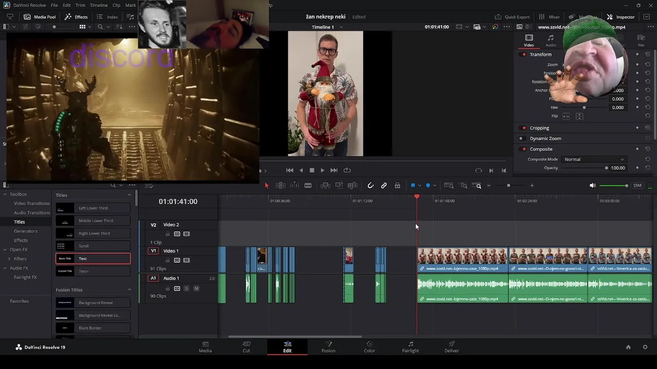Image resolution: width=657 pixels, height=369 pixels.
Task: Reset the Transform section
Action: (648, 54)
